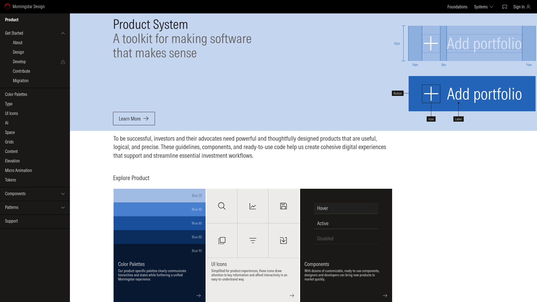Go to About page in sidebar
This screenshot has height=302, width=537.
pyautogui.click(x=18, y=43)
